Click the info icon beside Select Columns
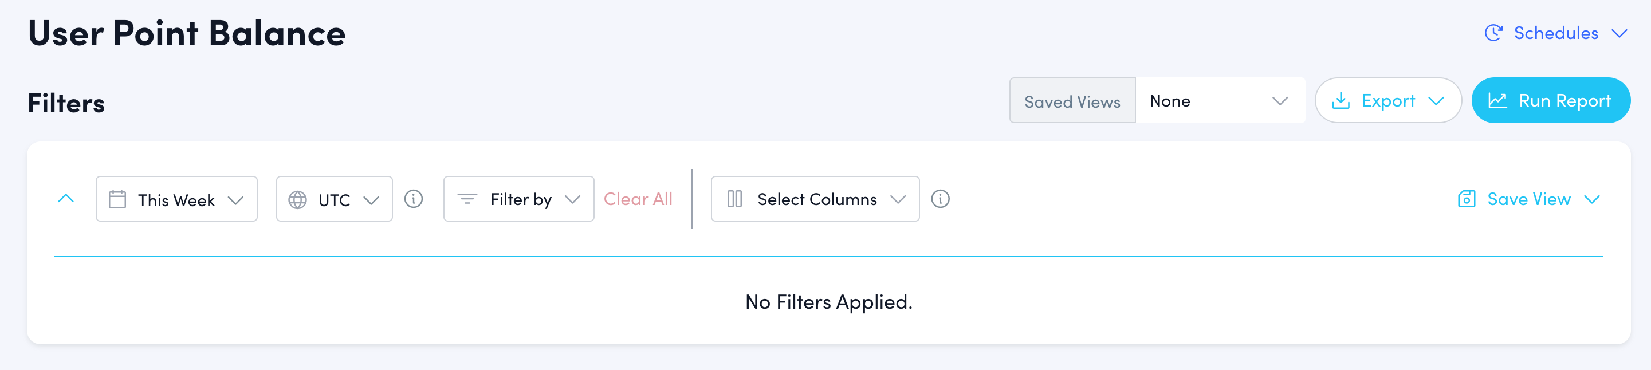 tap(940, 199)
